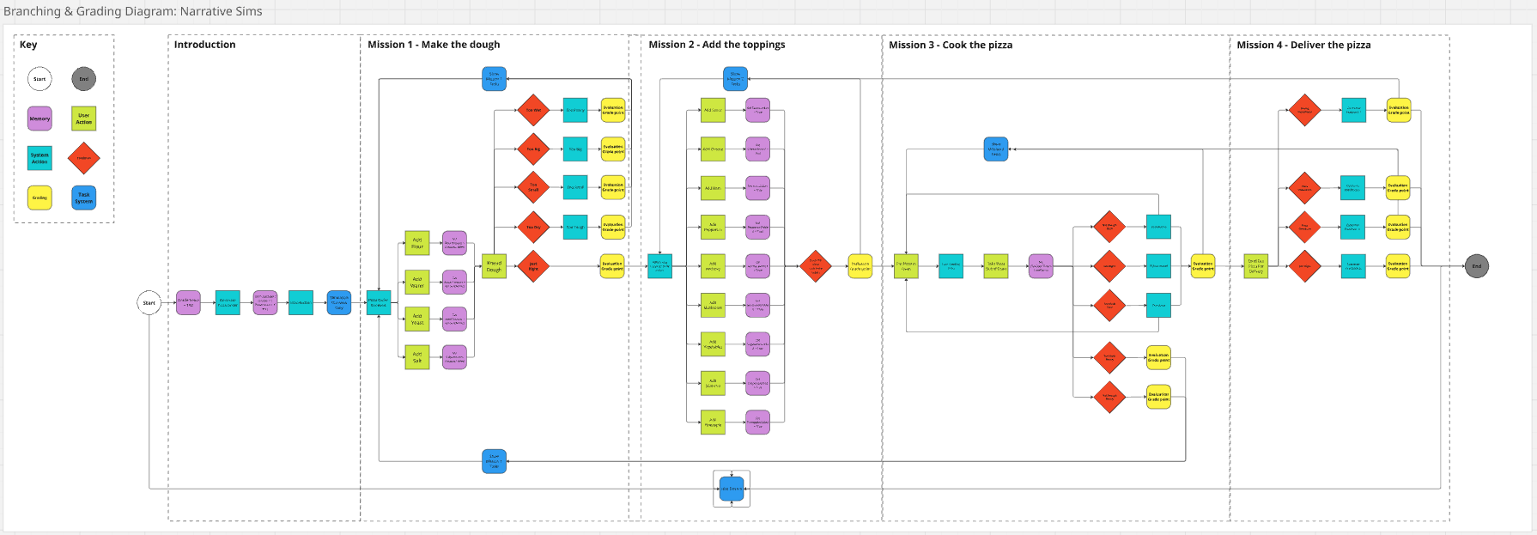Select the Too Wet condition diamond
Image resolution: width=1537 pixels, height=535 pixels.
pyautogui.click(x=533, y=110)
